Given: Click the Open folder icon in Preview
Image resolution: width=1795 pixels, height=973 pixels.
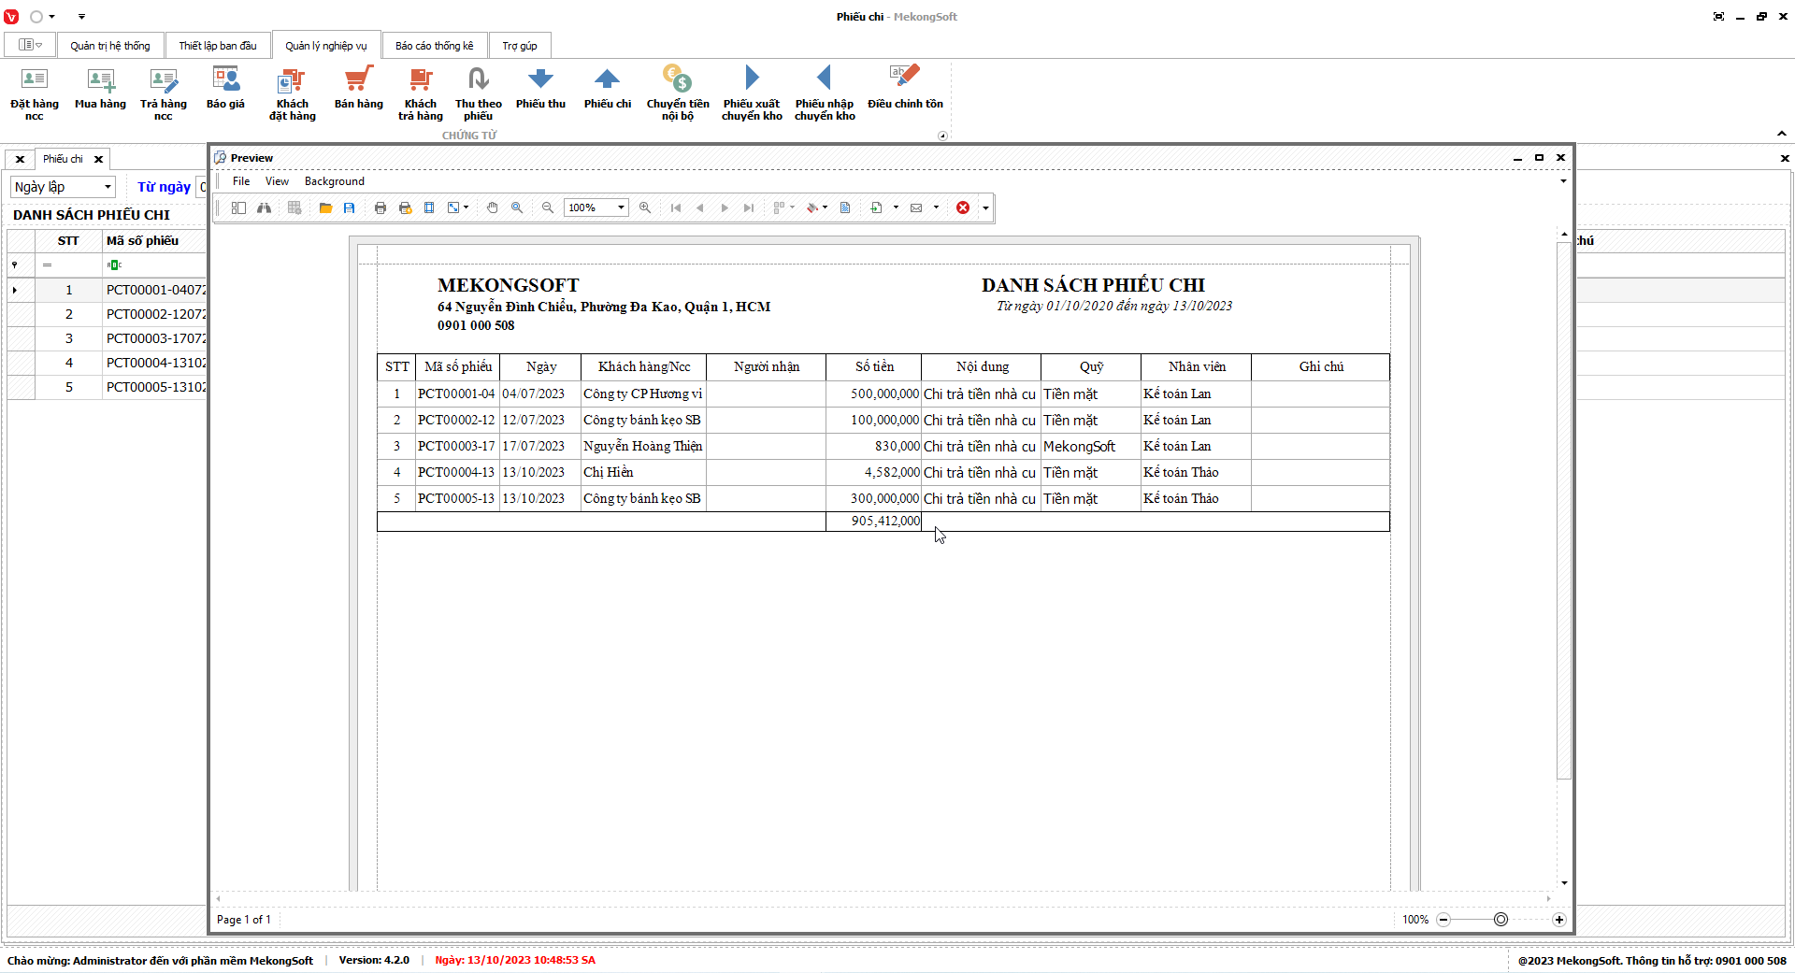Looking at the screenshot, I should 325,208.
